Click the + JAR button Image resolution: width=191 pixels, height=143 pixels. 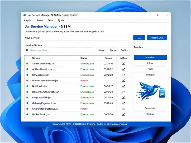coord(139,38)
